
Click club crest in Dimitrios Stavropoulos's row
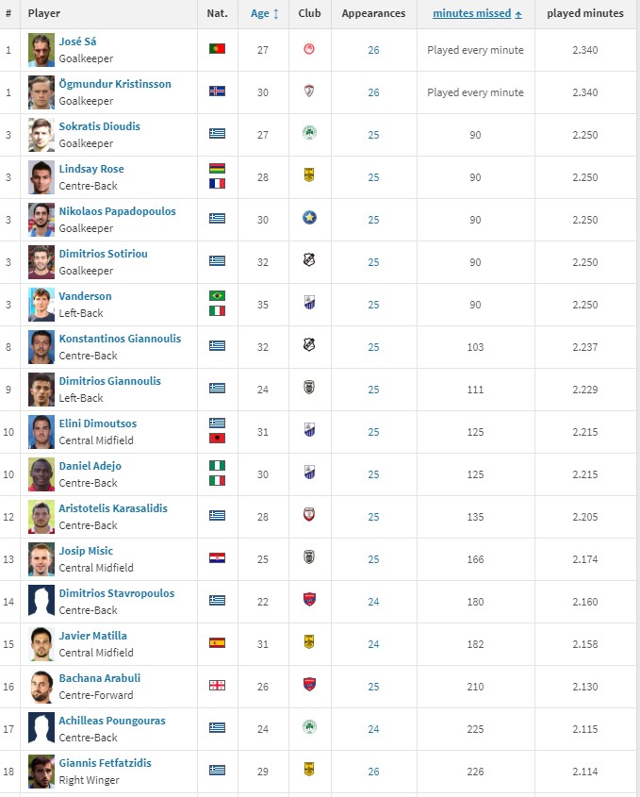click(x=309, y=599)
